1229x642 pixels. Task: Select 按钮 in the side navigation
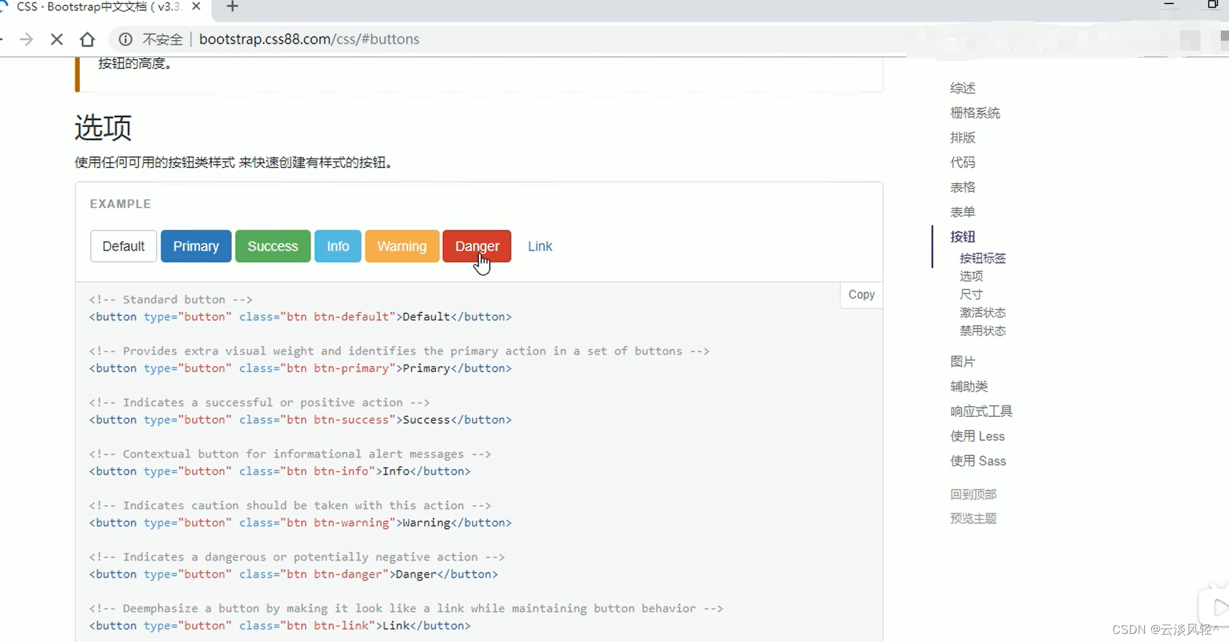point(962,237)
